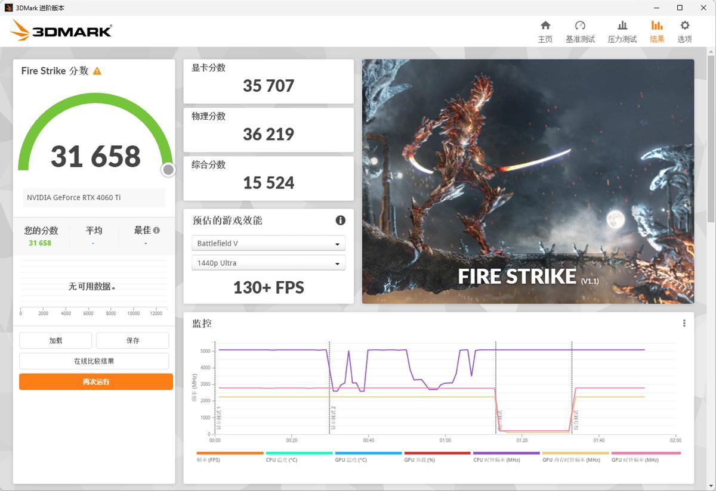Image resolution: width=716 pixels, height=491 pixels.
Task: Expand the GPU 时钟频率 legend entry
Action: tap(635, 459)
